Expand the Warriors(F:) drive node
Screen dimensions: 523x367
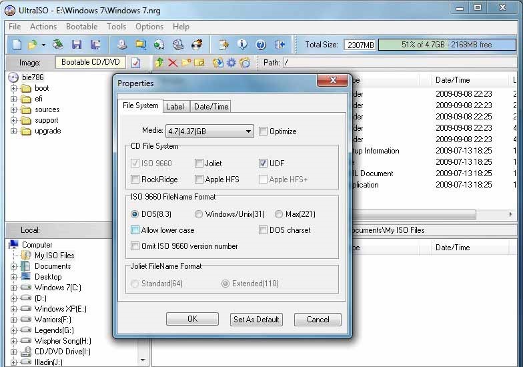click(x=13, y=320)
